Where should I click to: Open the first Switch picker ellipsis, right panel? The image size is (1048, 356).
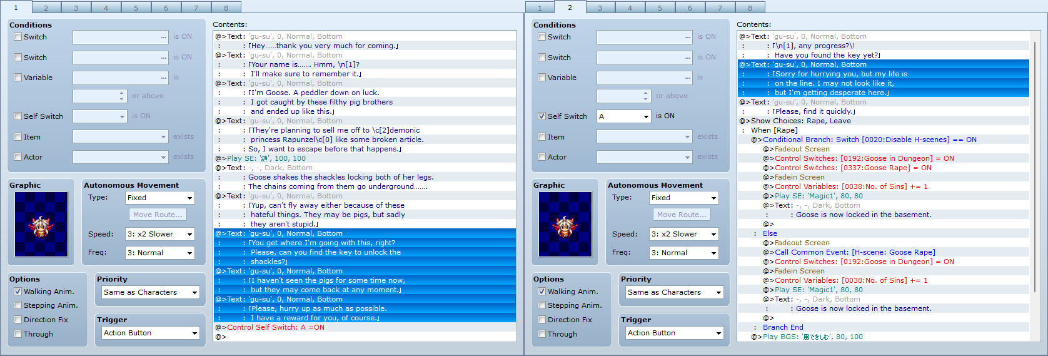688,37
